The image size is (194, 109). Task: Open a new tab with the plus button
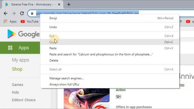[x=69, y=5]
